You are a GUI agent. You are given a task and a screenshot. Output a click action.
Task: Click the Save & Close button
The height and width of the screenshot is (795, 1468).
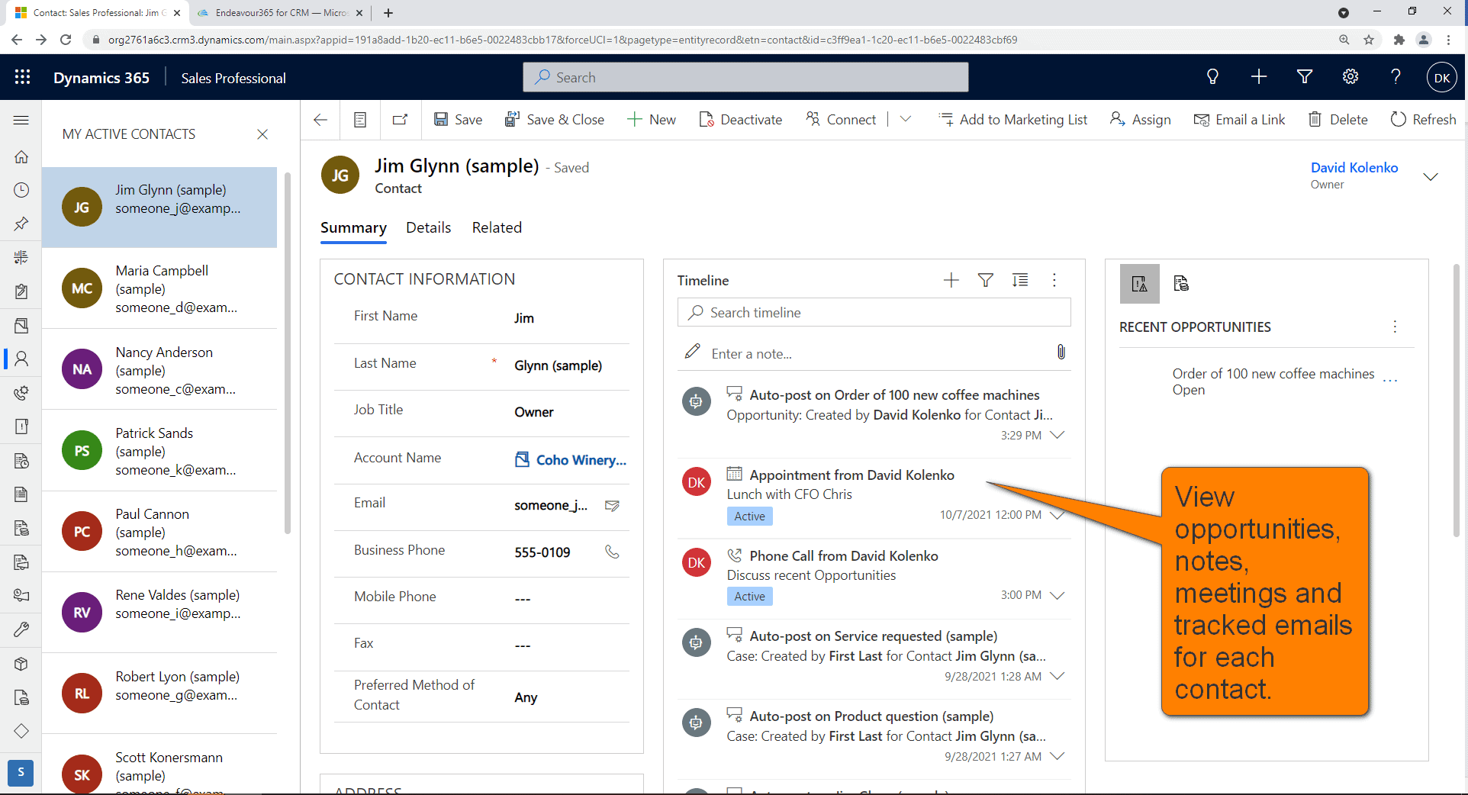click(555, 120)
